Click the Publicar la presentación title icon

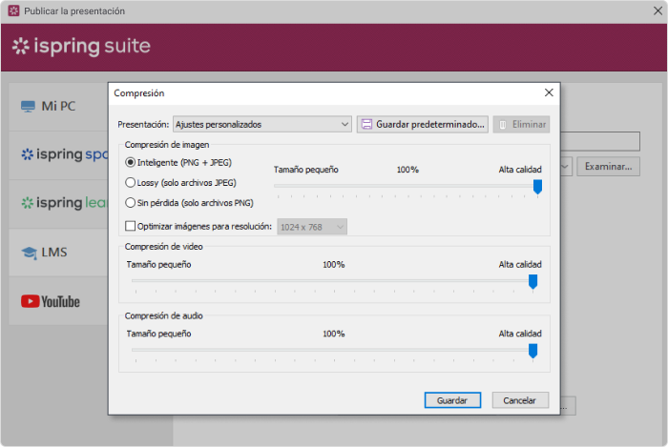click(x=14, y=10)
